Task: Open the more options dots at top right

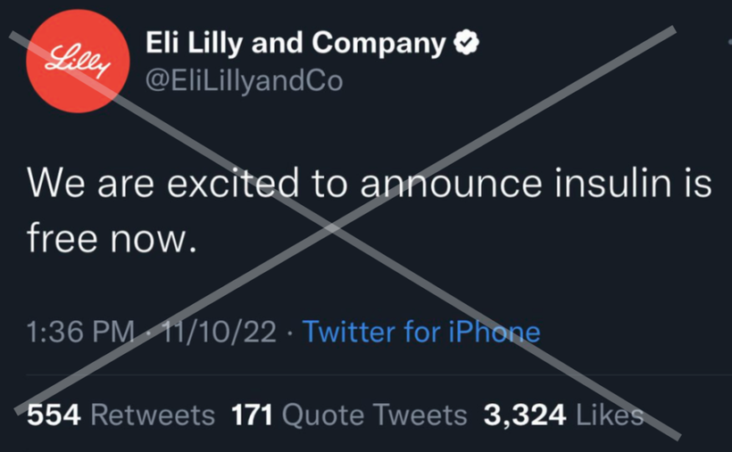Action: coord(729,43)
